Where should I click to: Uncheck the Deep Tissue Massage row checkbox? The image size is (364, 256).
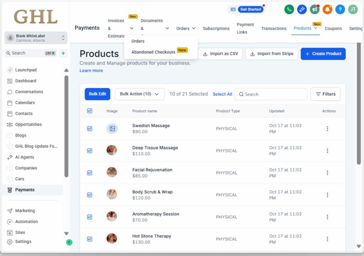90,151
